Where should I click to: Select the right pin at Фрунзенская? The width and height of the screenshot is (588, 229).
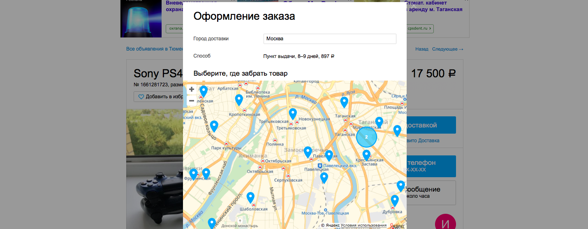coord(206,174)
